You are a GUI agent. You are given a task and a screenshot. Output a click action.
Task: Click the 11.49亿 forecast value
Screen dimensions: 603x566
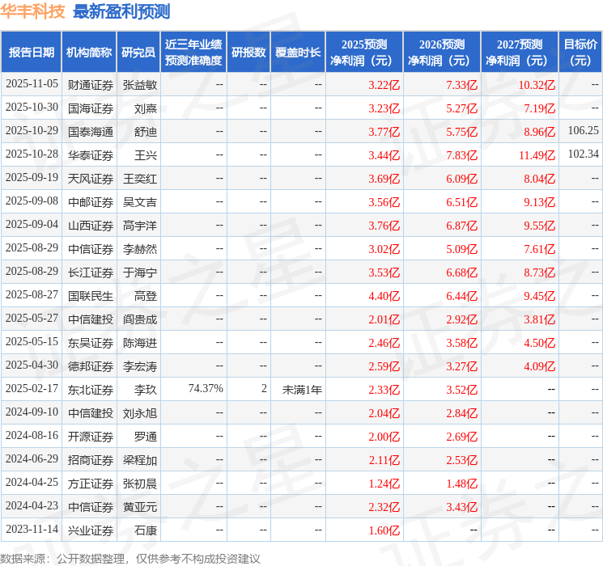click(x=537, y=155)
